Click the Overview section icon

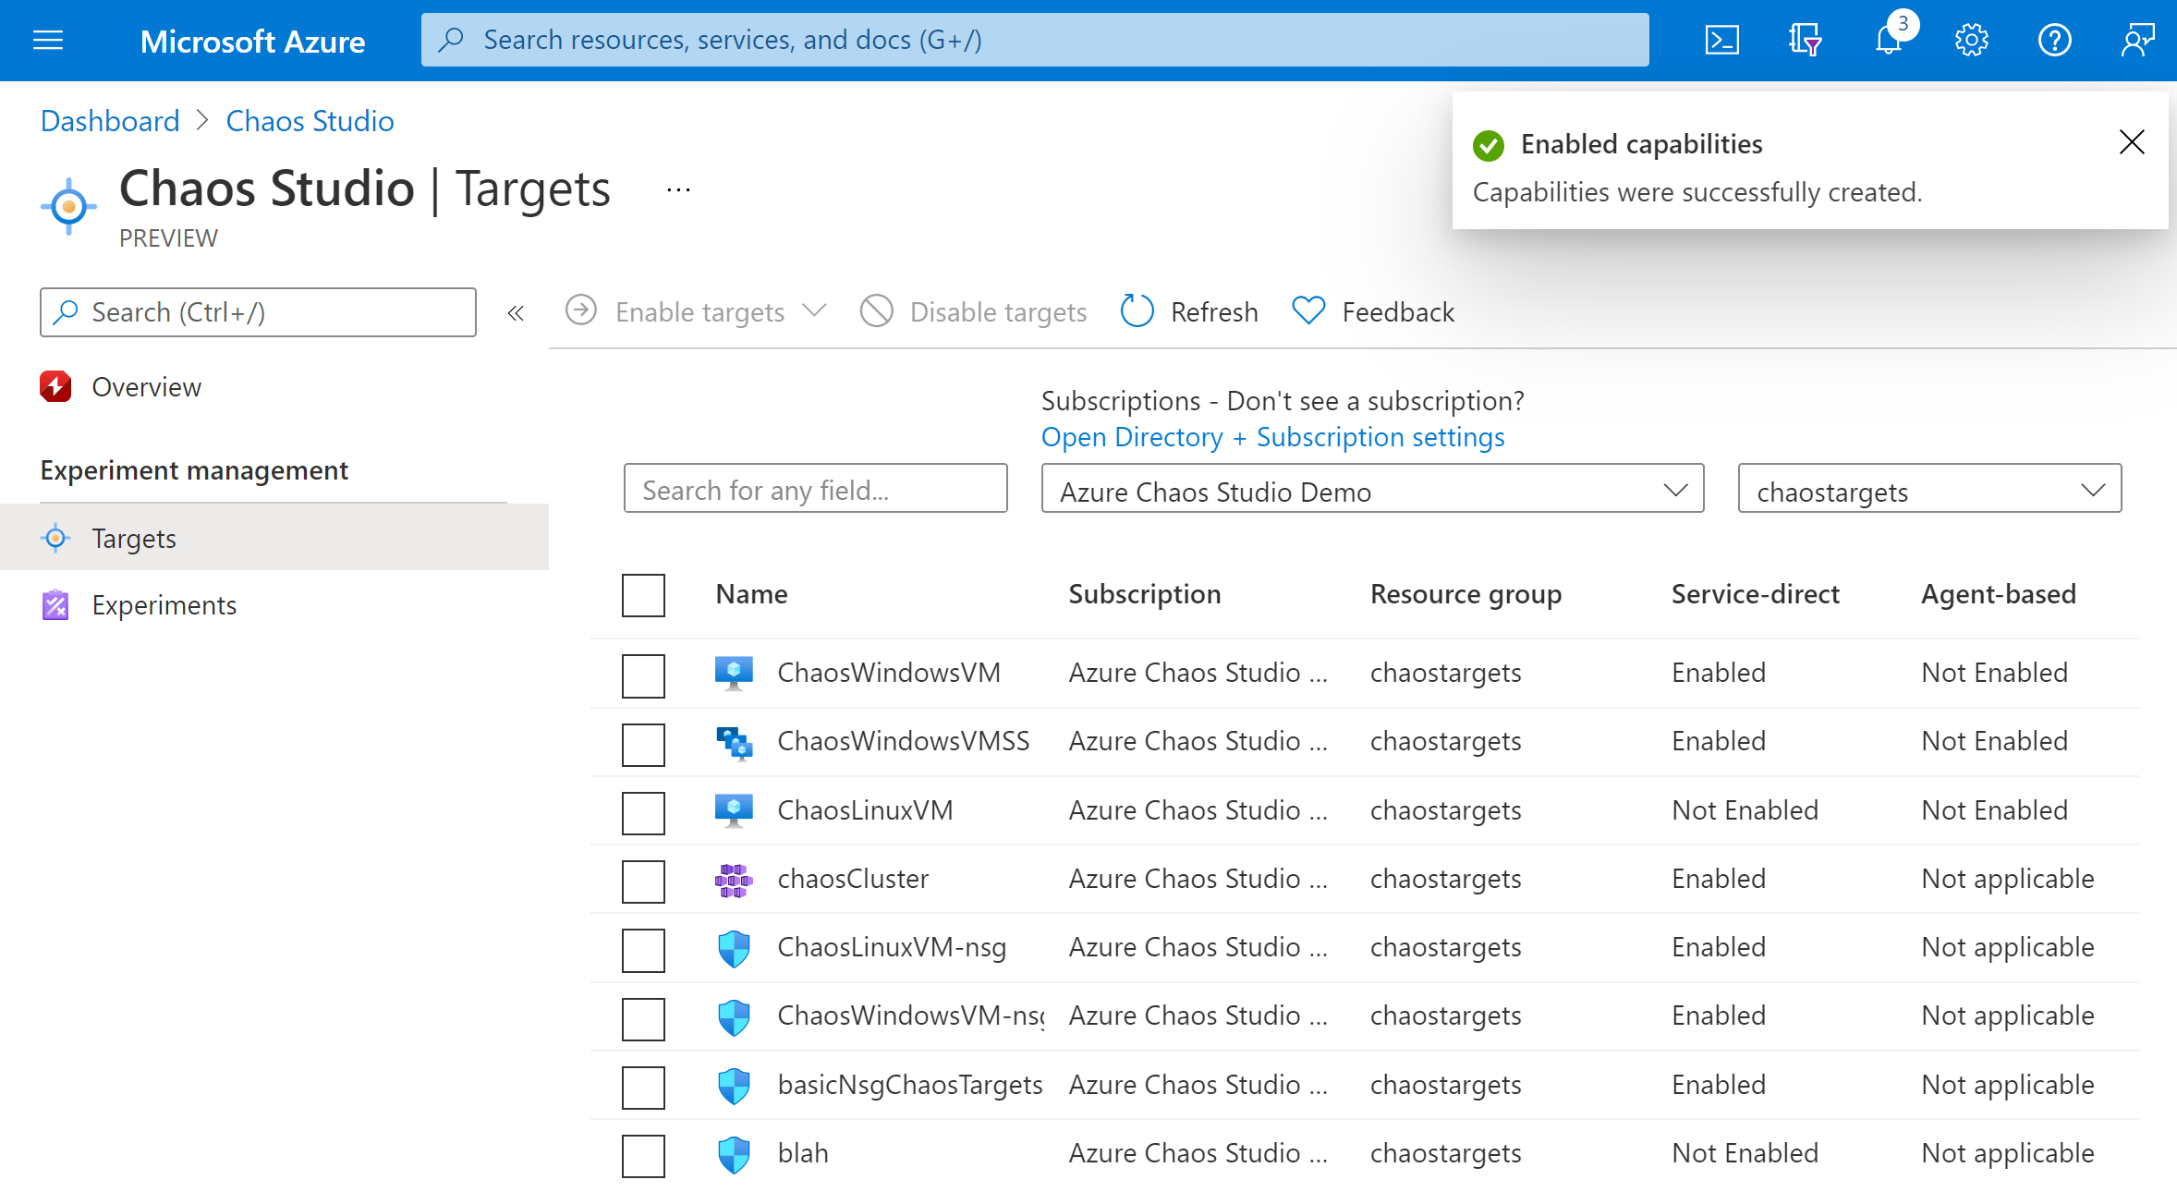(x=54, y=387)
